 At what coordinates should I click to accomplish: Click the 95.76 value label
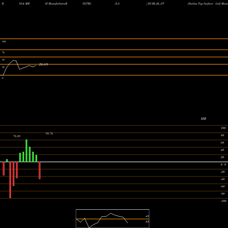point(49,134)
